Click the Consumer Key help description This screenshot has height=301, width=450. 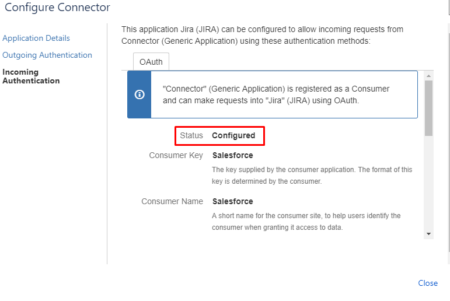tap(312, 176)
